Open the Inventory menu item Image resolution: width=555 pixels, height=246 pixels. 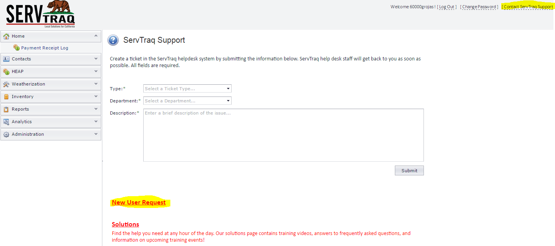click(51, 97)
